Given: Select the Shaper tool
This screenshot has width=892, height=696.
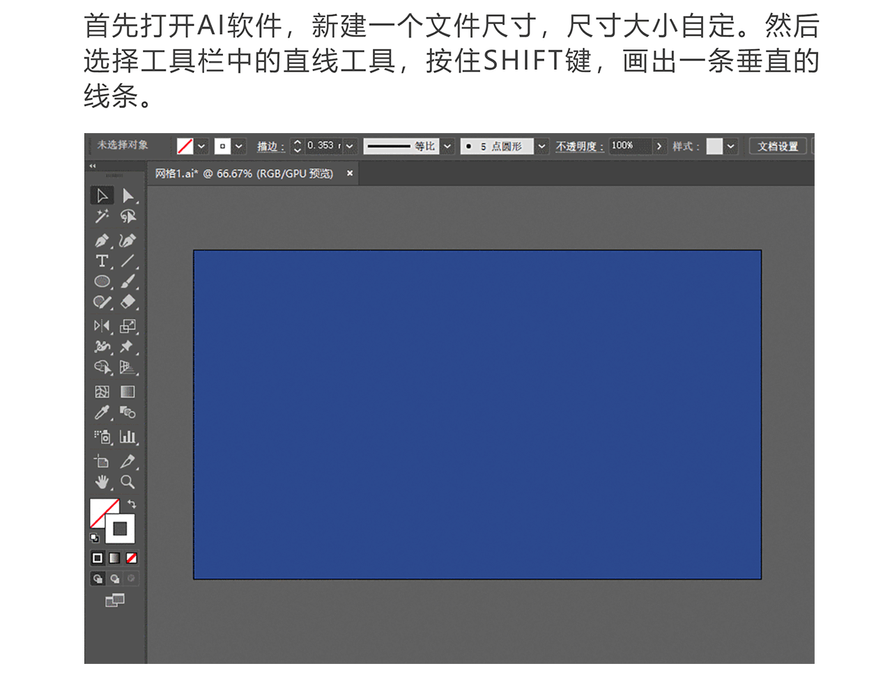Looking at the screenshot, I should pyautogui.click(x=102, y=302).
